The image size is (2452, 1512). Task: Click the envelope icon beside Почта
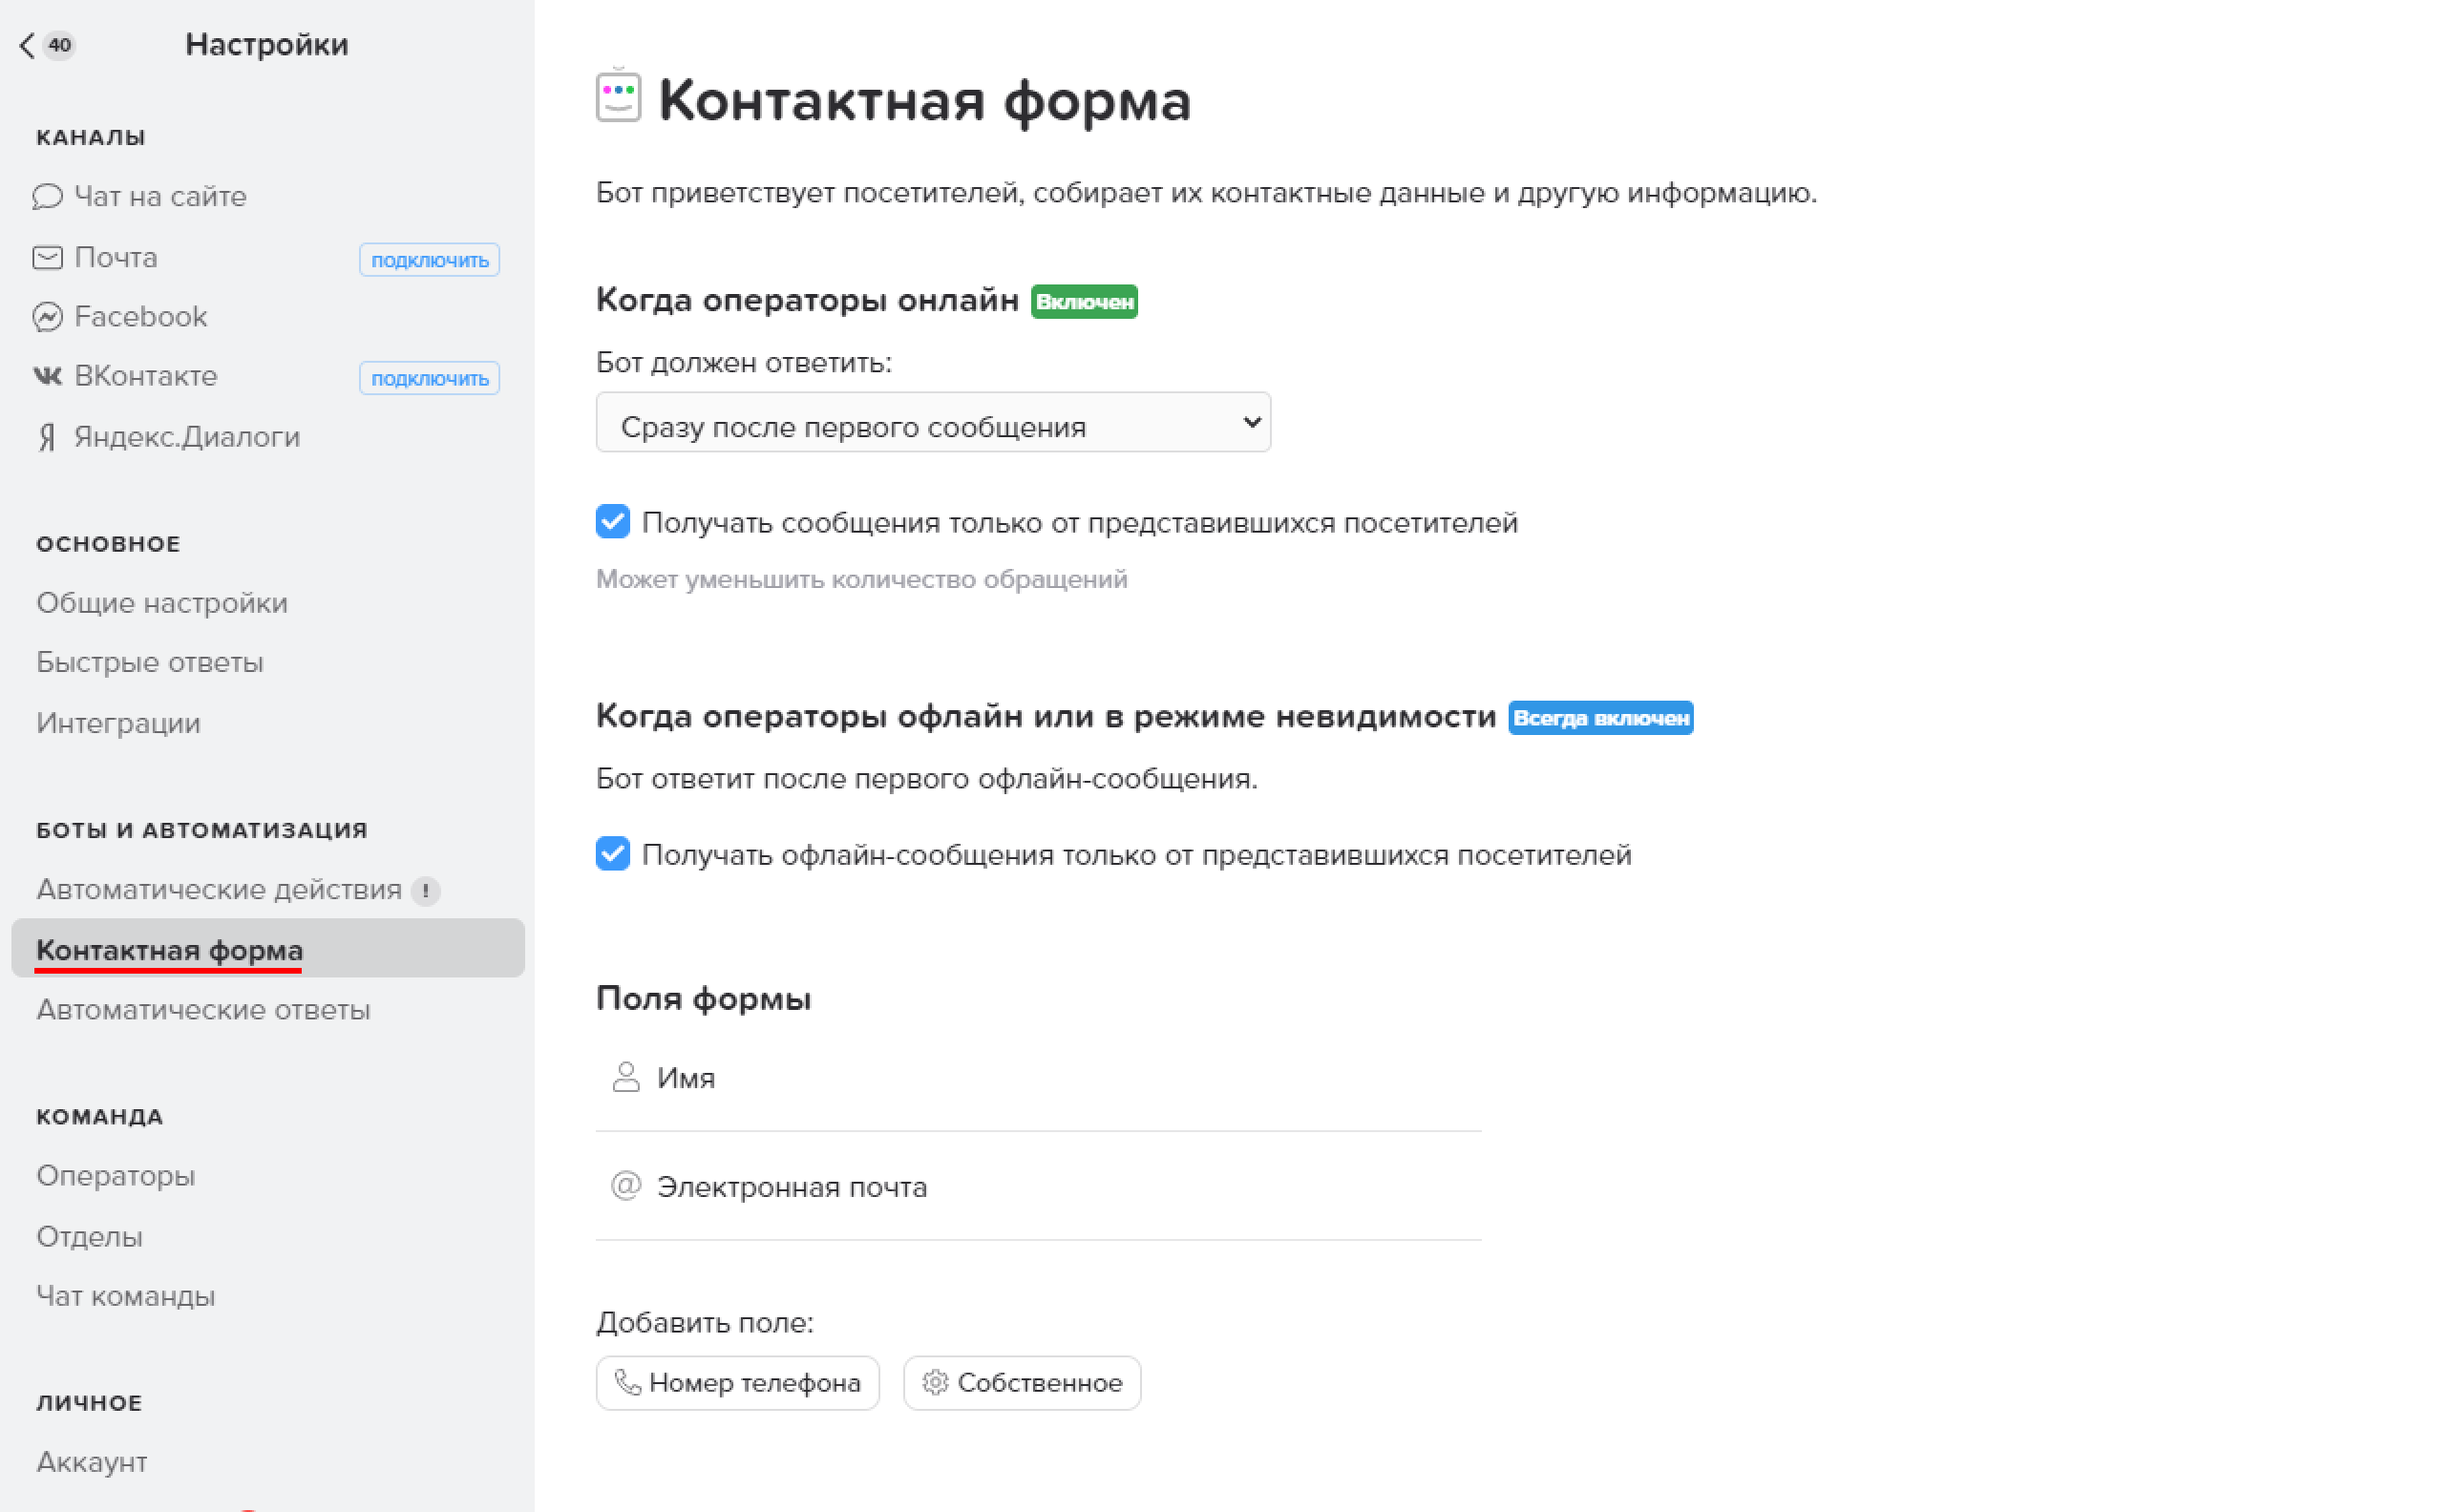[47, 258]
